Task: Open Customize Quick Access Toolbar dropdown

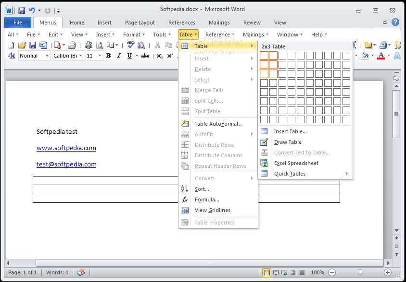Action: pos(59,11)
